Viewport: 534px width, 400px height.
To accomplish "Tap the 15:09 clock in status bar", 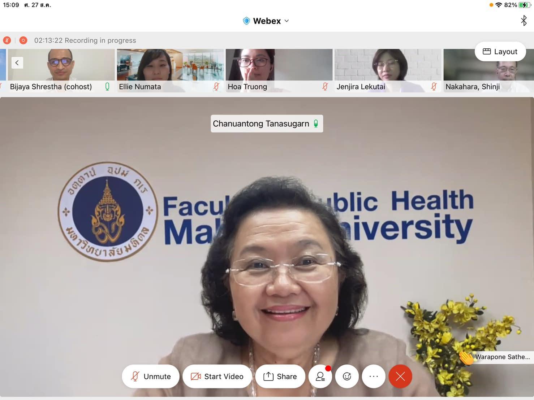I will pyautogui.click(x=11, y=5).
